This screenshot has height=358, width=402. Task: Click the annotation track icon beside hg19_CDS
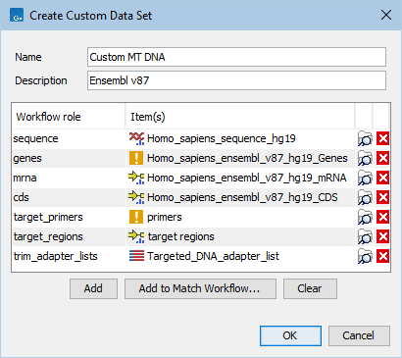click(x=136, y=197)
